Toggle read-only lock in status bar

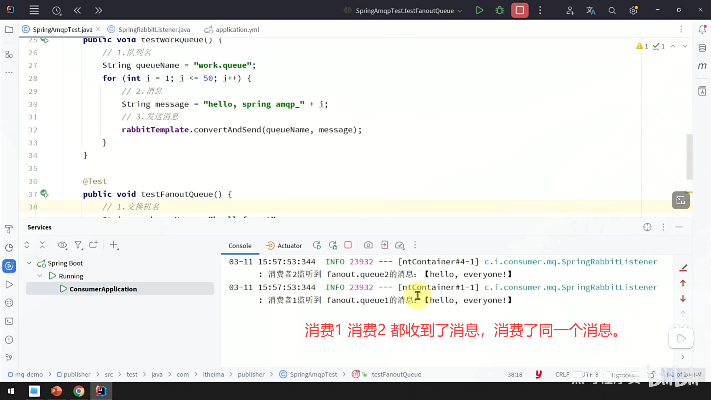652,374
